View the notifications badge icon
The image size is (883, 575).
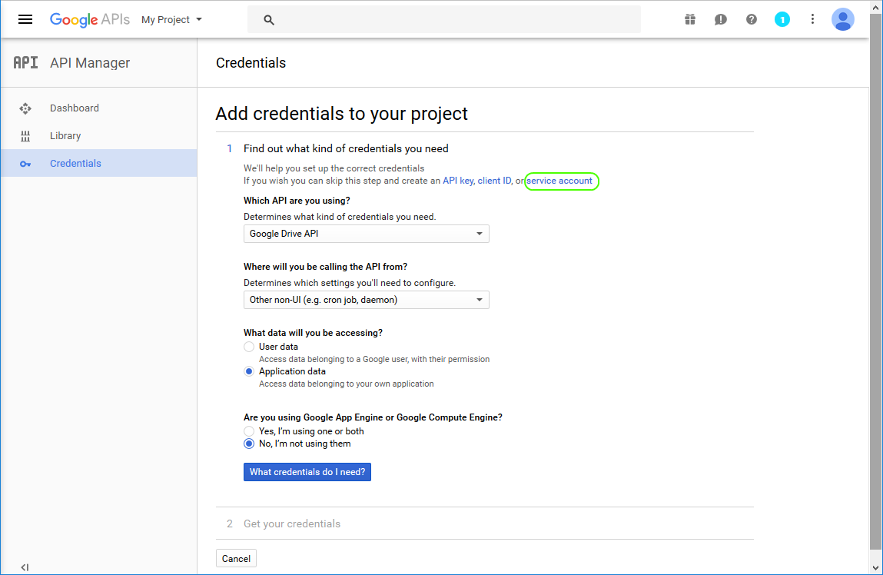(x=782, y=19)
